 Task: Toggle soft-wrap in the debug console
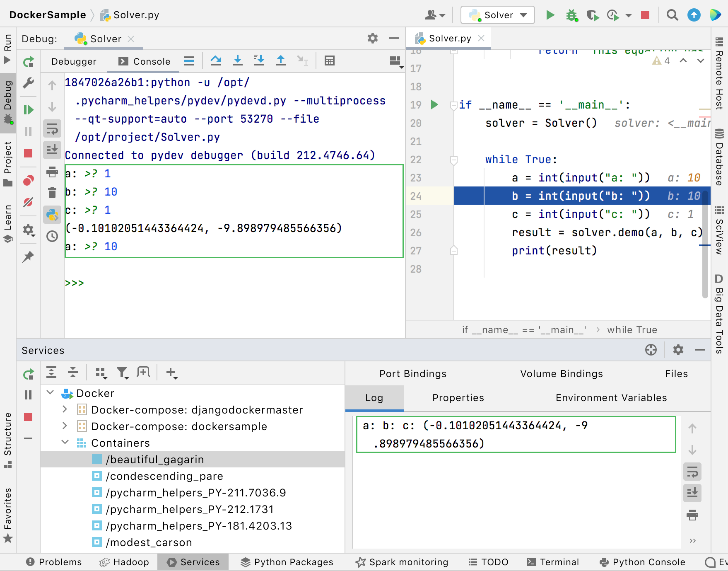(x=52, y=128)
